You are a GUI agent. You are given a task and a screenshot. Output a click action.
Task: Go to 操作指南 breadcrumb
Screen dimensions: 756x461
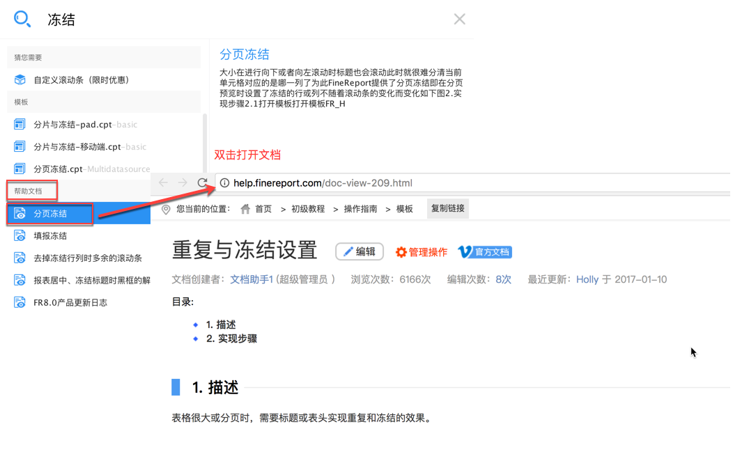360,209
